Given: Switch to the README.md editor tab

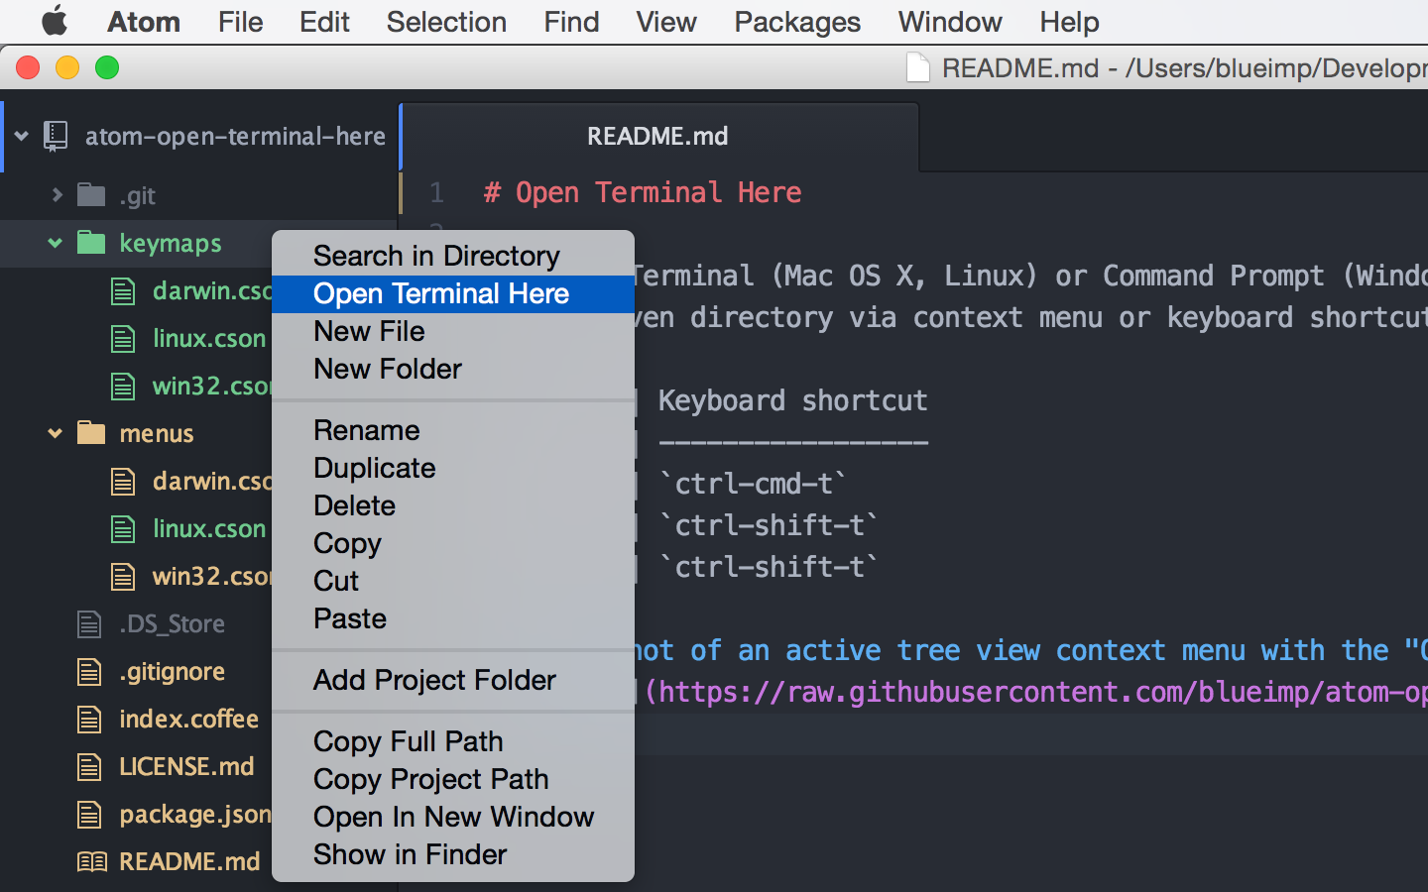Looking at the screenshot, I should click(x=658, y=136).
